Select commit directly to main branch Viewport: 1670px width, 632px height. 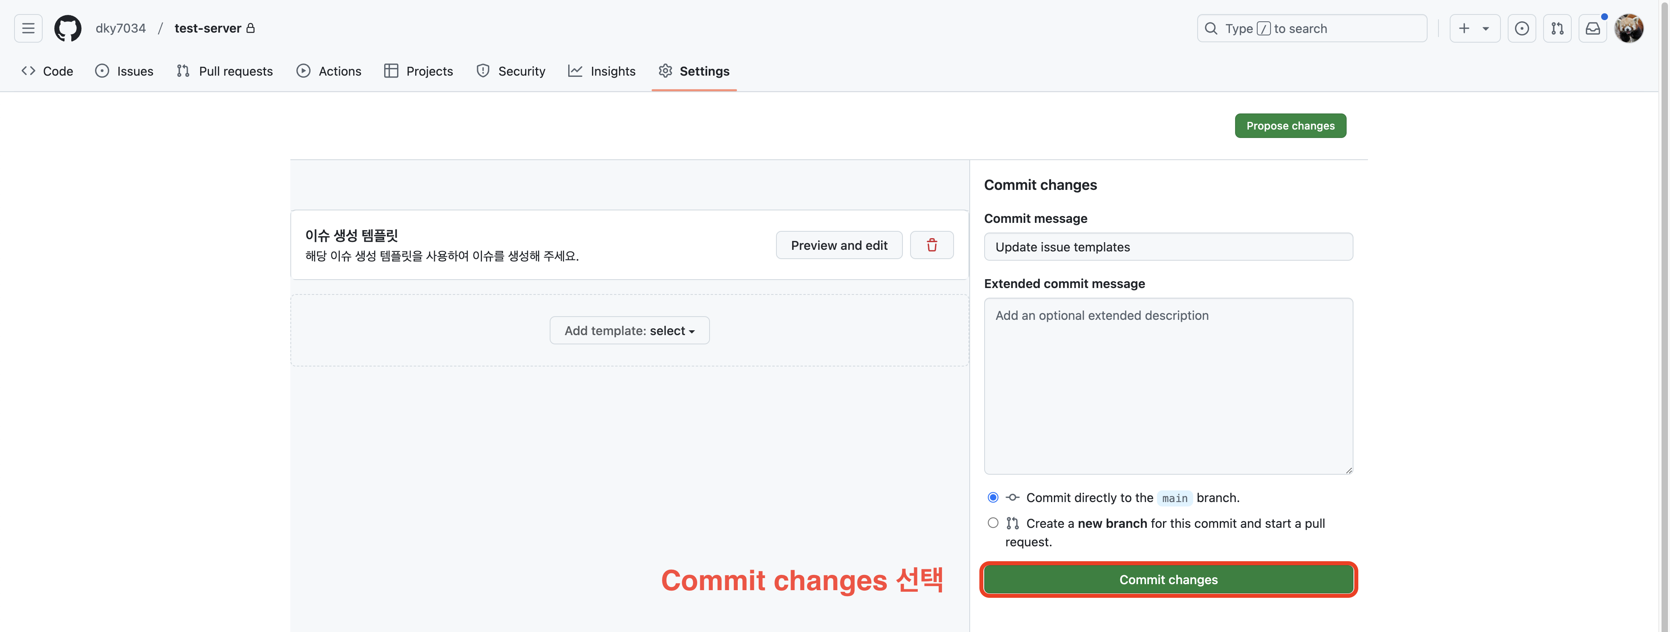click(x=993, y=497)
